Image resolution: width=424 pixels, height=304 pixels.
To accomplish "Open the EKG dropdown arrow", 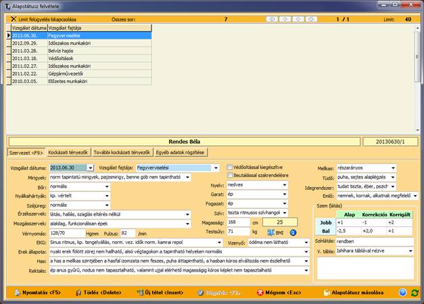I will coord(219,243).
